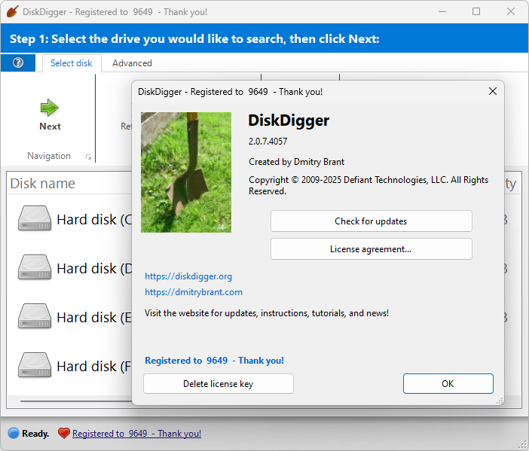Click the horizontal scrollbar under disk list
529x451 pixels.
click(x=76, y=401)
